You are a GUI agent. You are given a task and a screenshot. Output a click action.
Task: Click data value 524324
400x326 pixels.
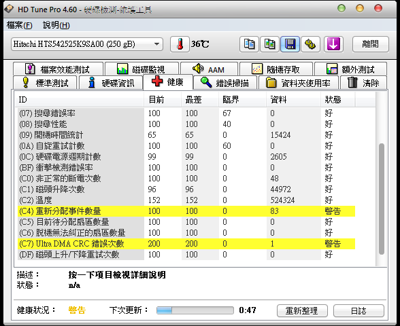pyautogui.click(x=282, y=200)
